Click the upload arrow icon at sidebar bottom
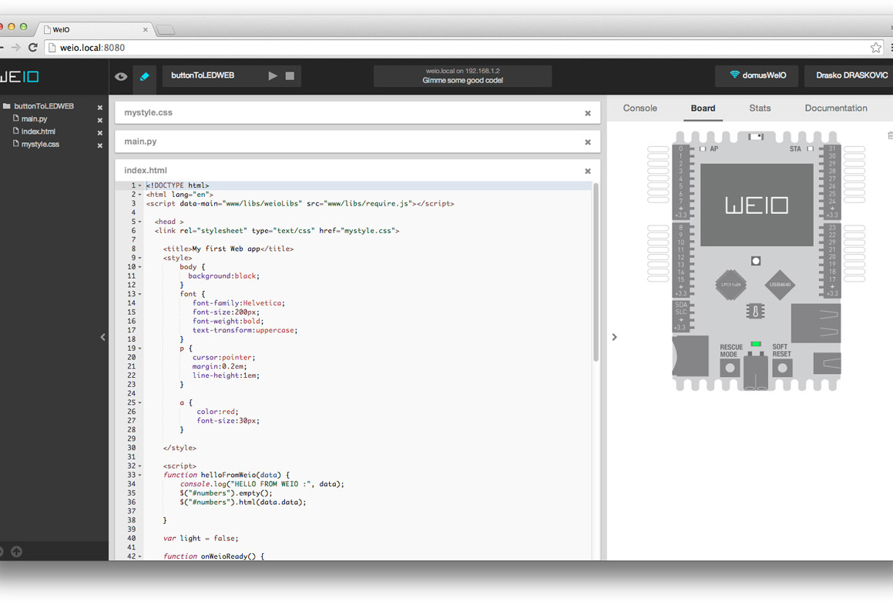 [16, 552]
